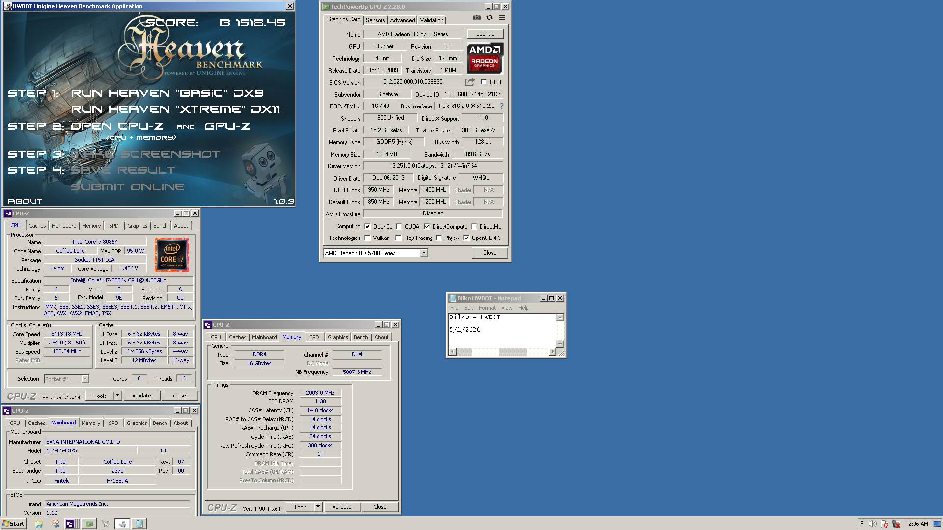Click in the Notepad text area
The height and width of the screenshot is (530, 943).
(x=502, y=330)
